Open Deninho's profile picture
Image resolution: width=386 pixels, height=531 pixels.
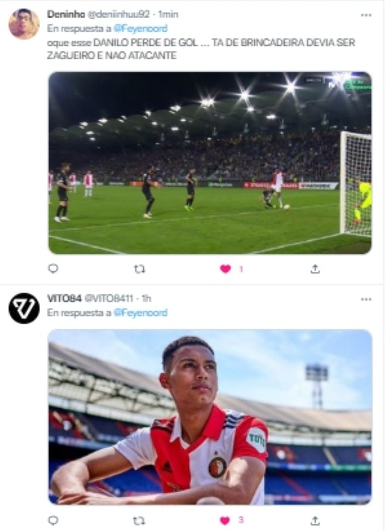coord(24,24)
